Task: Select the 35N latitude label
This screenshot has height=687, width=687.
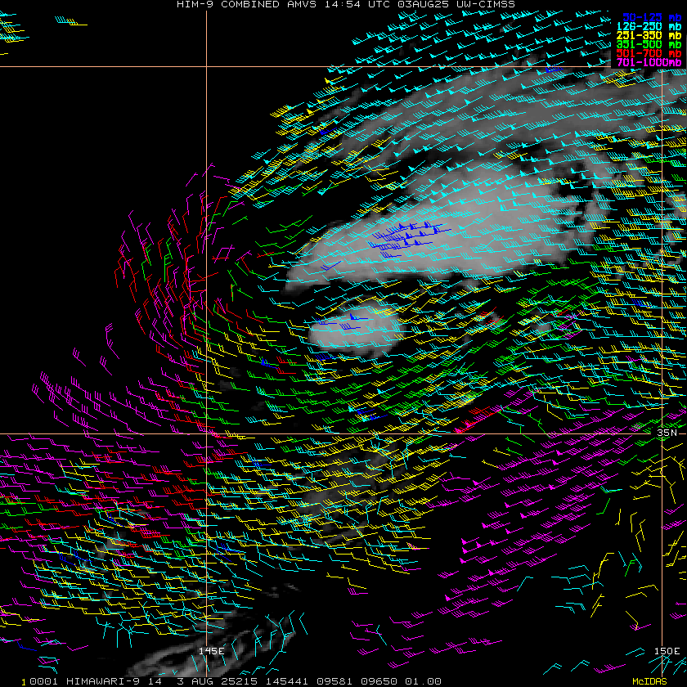Action: click(667, 431)
